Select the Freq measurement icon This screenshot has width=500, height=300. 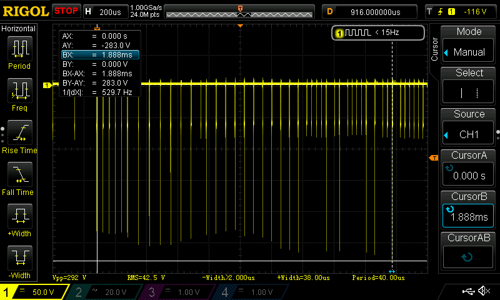[19, 94]
